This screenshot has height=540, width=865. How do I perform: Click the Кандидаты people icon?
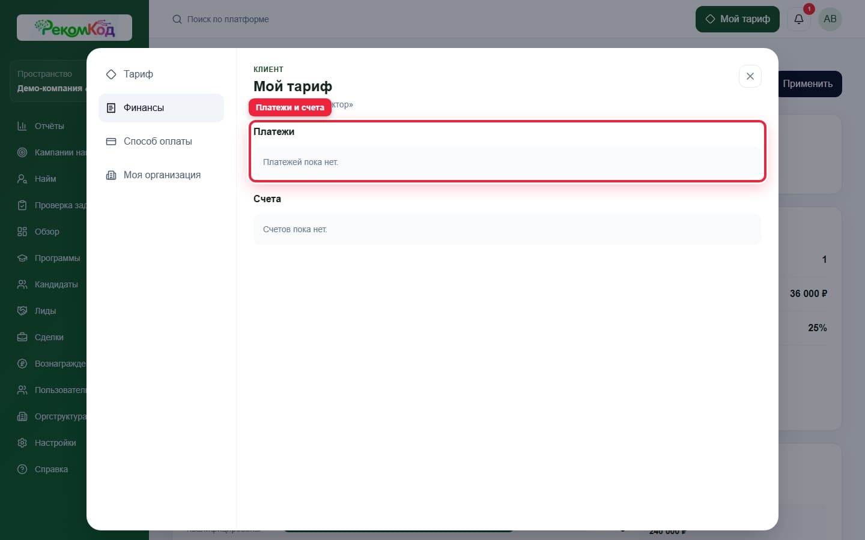coord(22,284)
